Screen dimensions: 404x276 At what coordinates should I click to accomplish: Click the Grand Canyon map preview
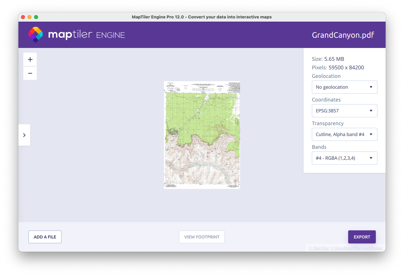tap(202, 135)
